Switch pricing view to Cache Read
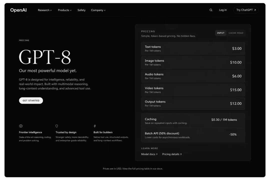 click(236, 33)
